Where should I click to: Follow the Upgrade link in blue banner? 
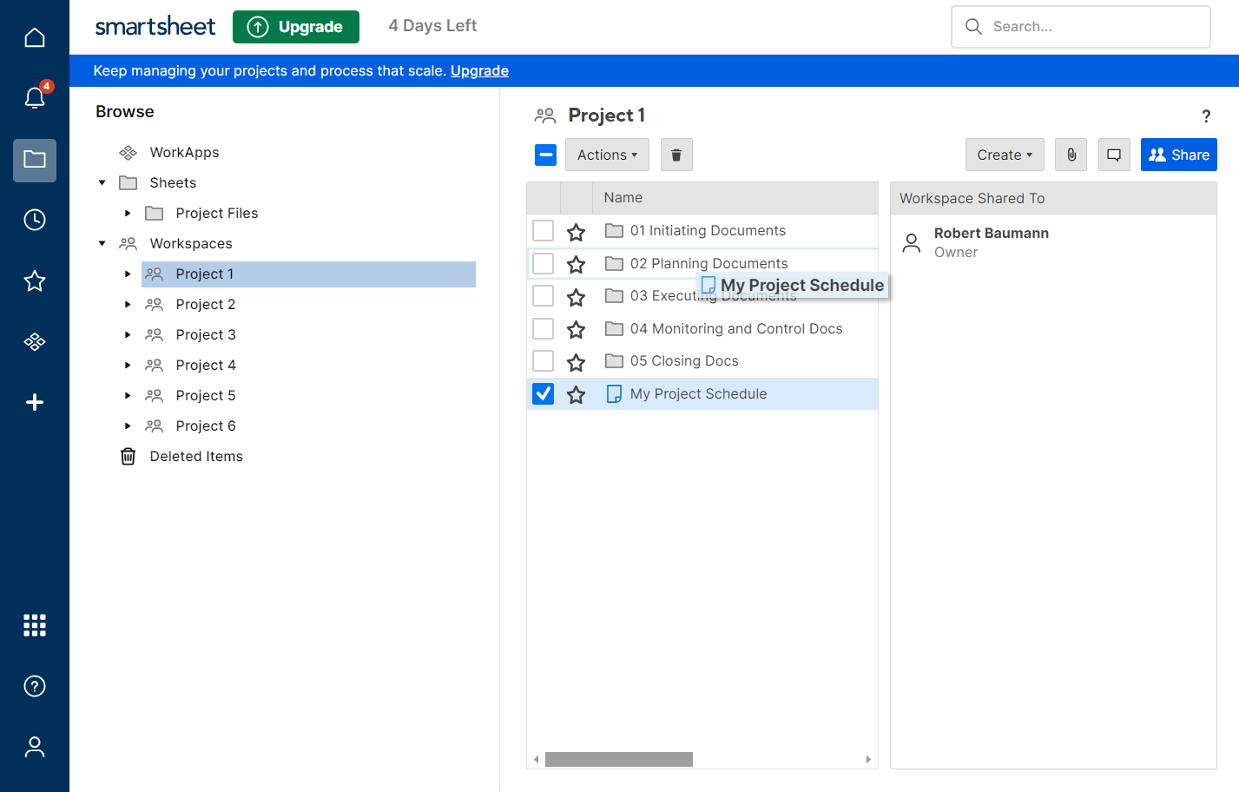(x=479, y=71)
